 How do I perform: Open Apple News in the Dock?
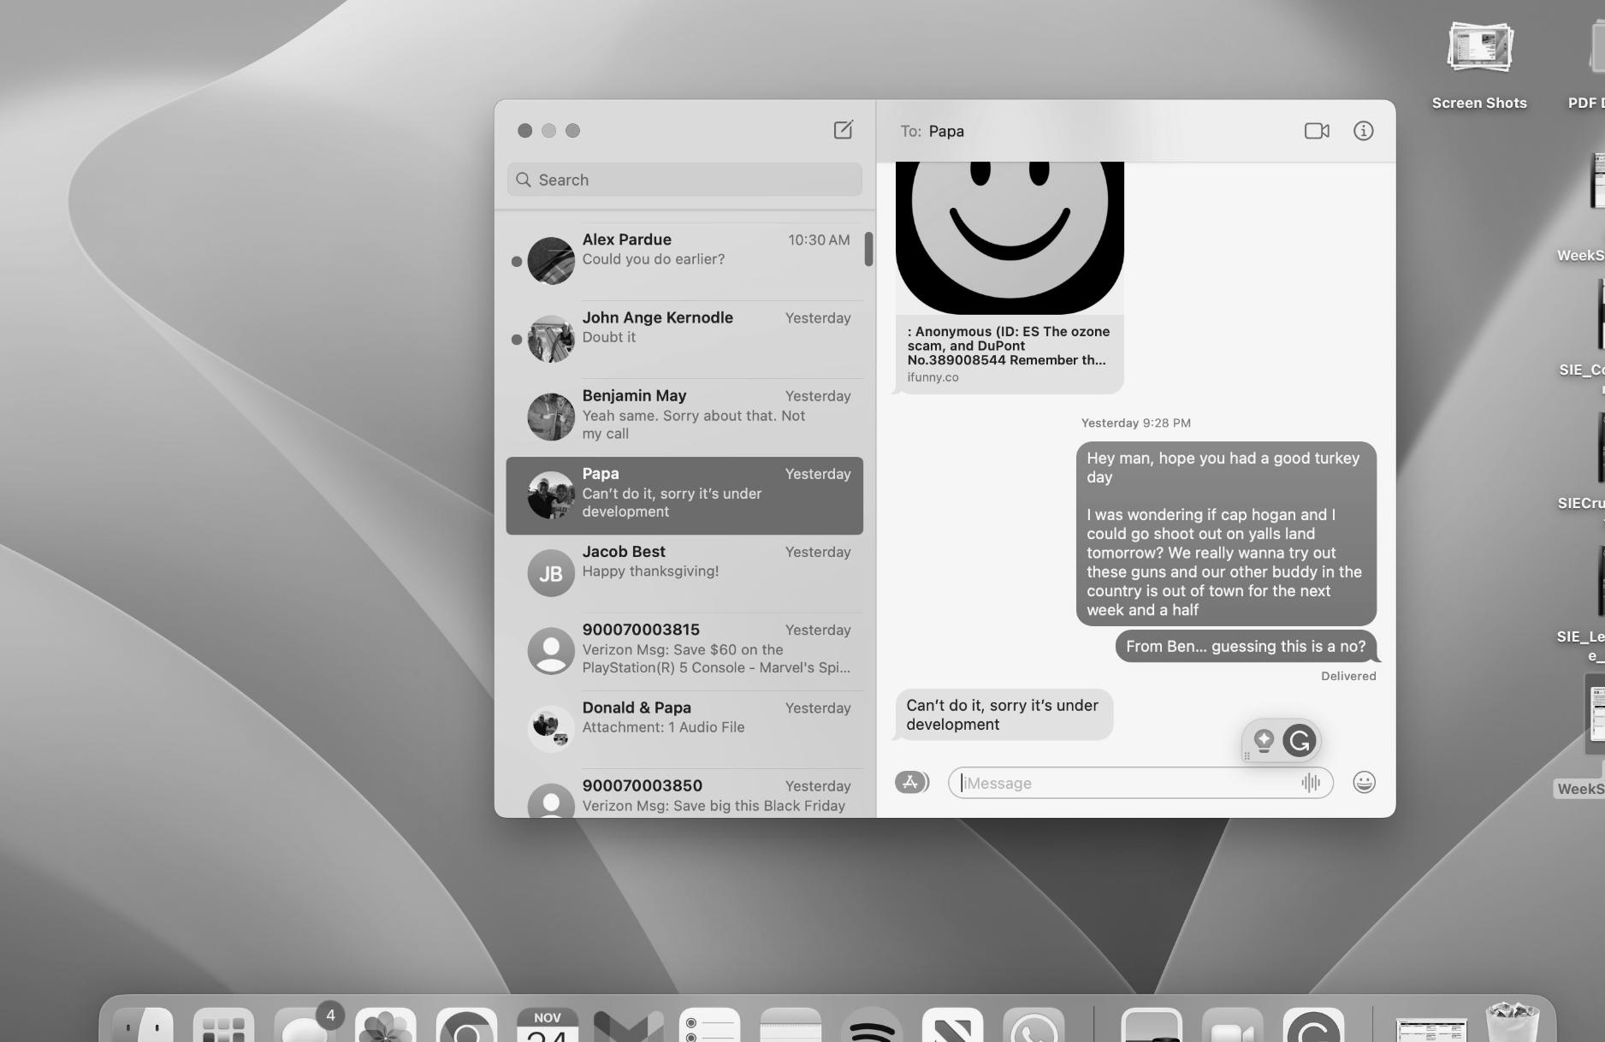pyautogui.click(x=952, y=1025)
